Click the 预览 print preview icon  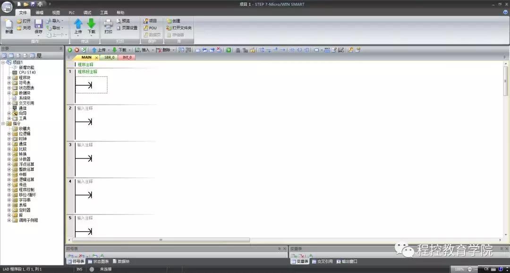click(119, 21)
